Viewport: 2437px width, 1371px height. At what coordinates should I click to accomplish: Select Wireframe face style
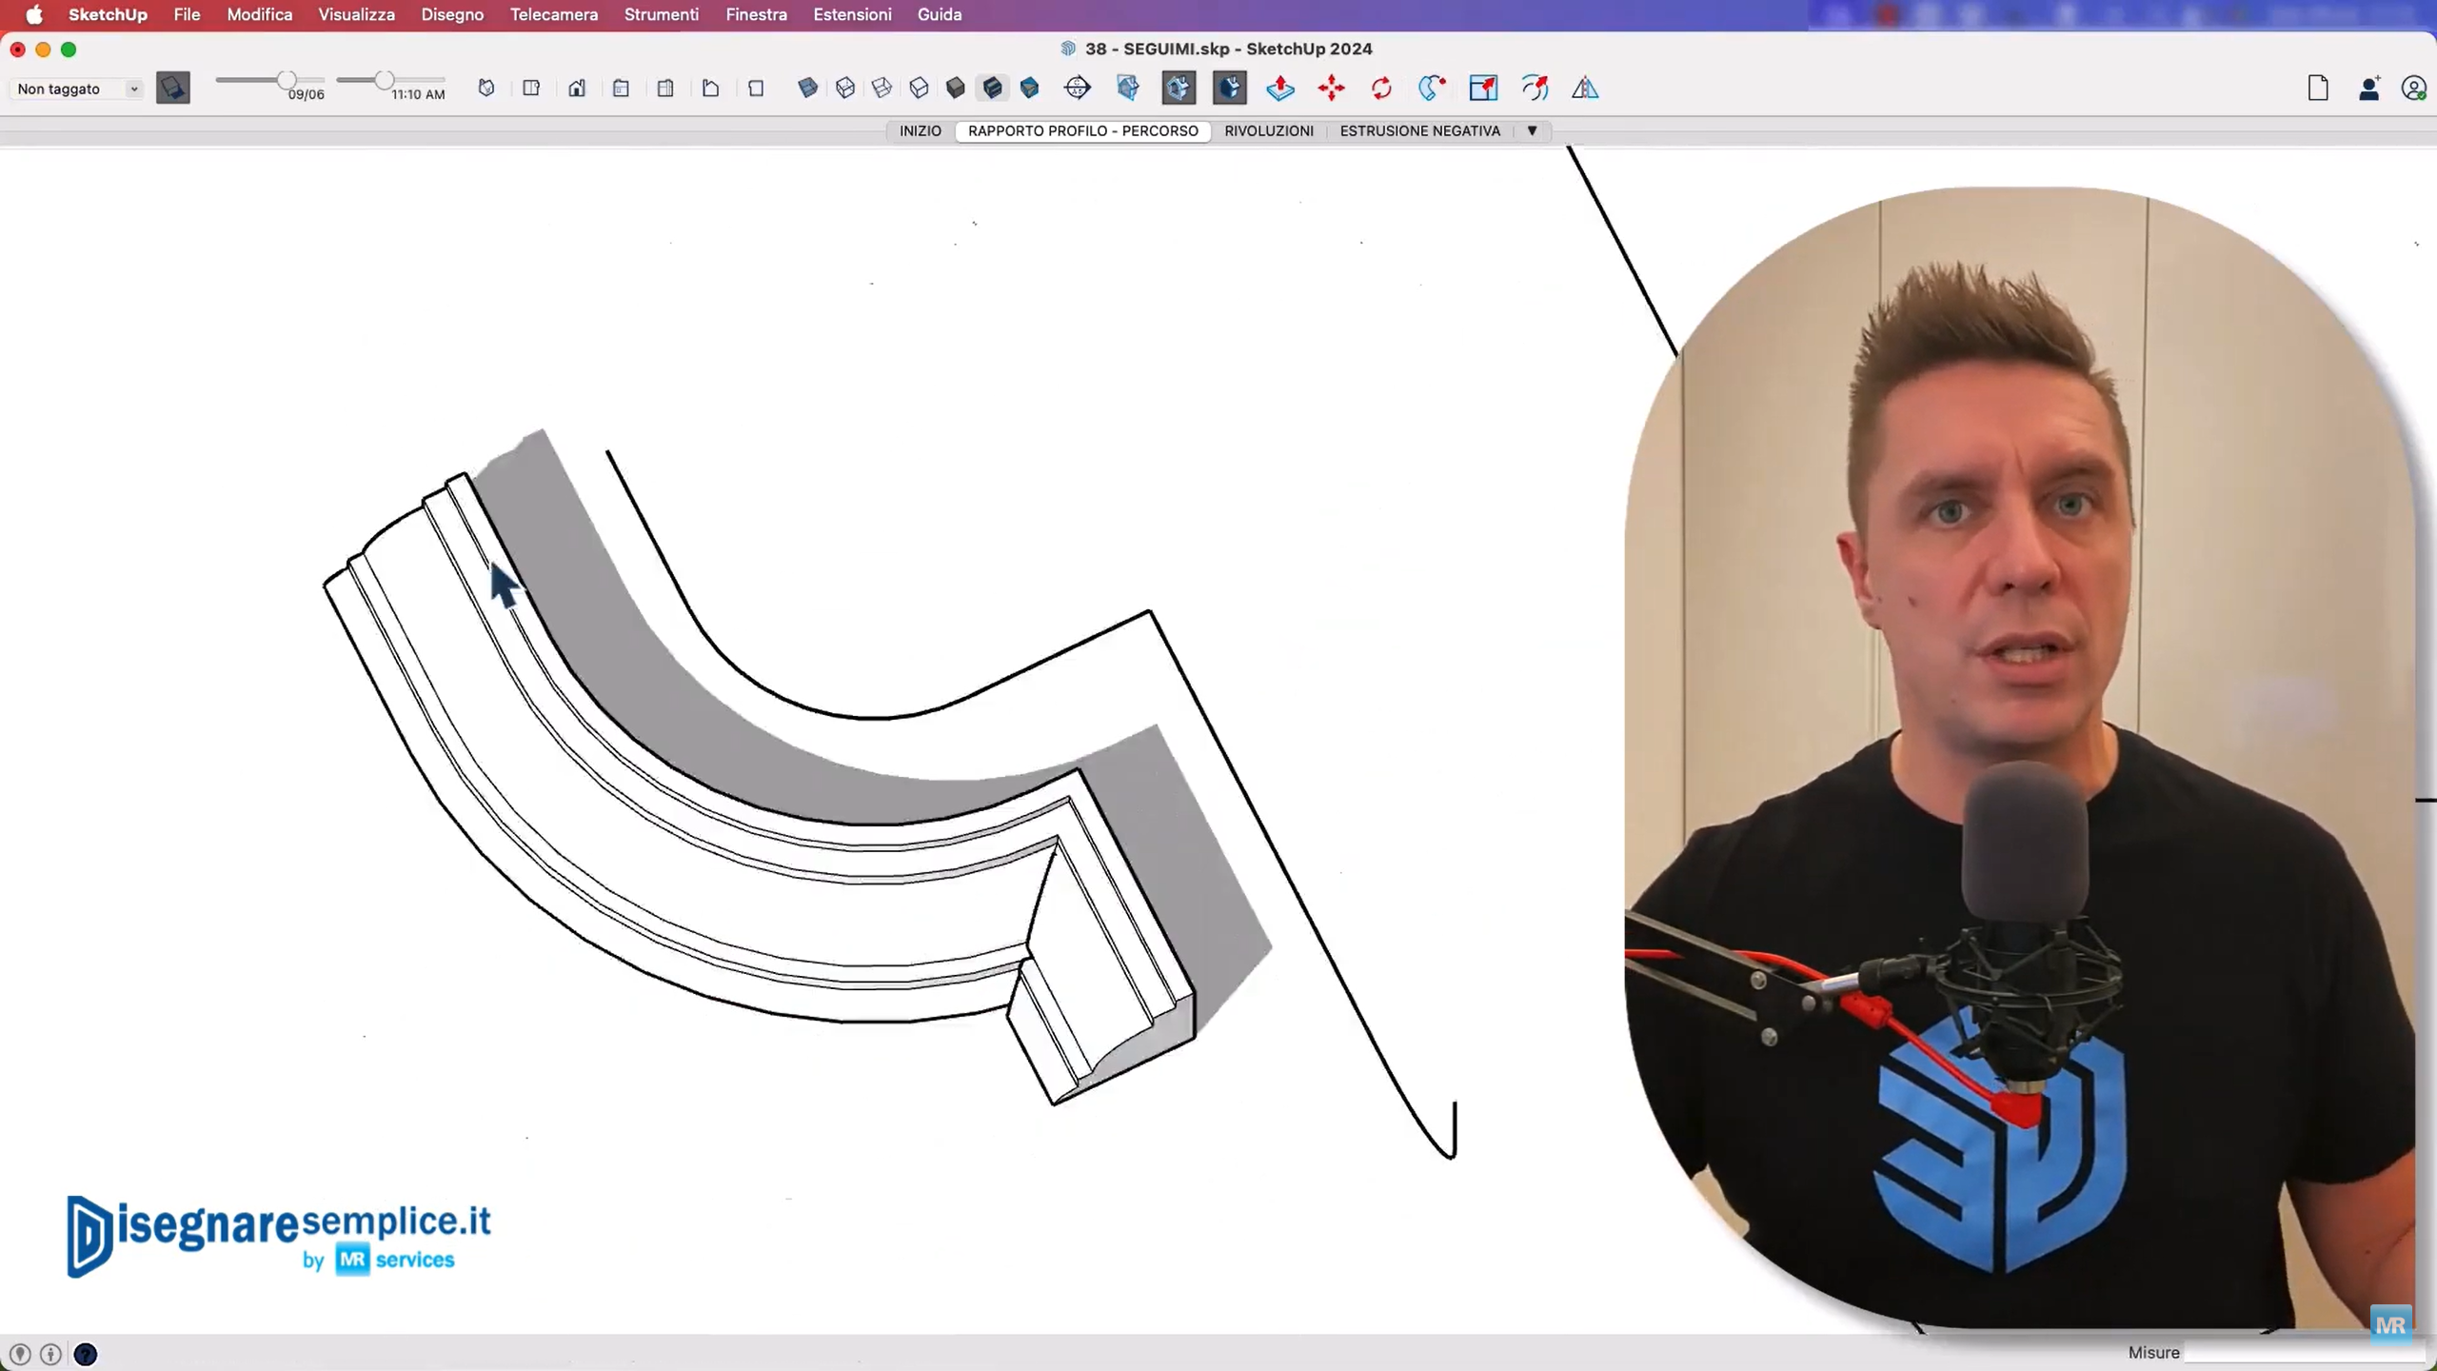[882, 89]
